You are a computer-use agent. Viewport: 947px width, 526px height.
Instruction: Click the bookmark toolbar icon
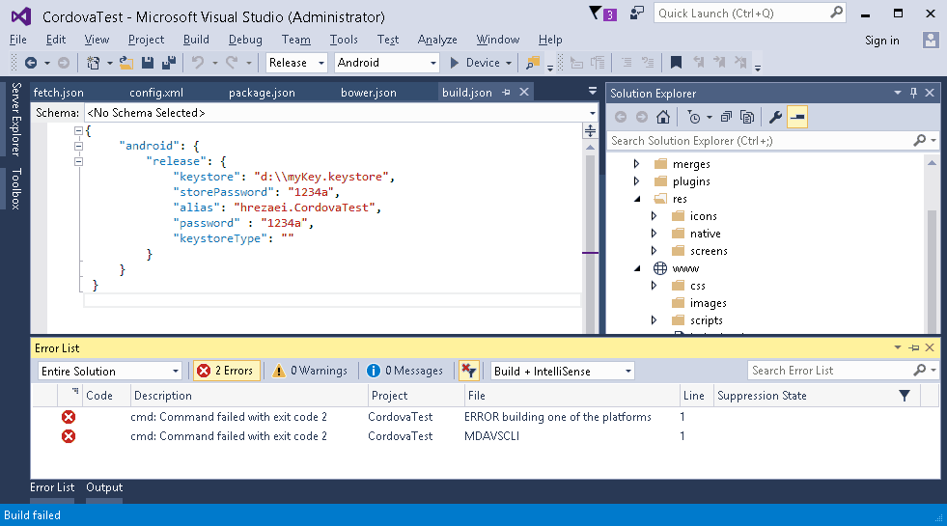point(676,62)
